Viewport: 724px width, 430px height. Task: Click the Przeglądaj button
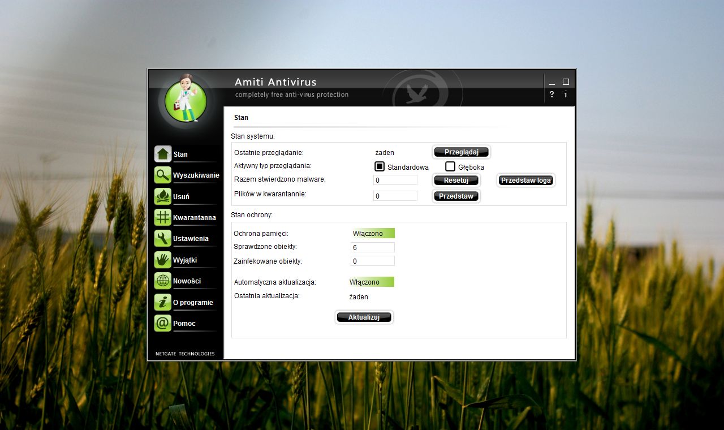[x=462, y=152]
